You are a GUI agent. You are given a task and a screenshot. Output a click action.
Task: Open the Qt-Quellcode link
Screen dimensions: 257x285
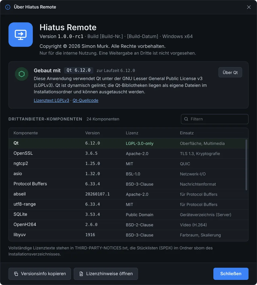click(85, 100)
